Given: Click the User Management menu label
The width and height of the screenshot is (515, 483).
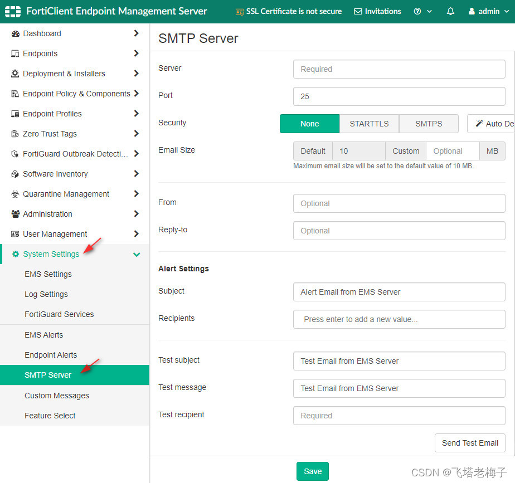Looking at the screenshot, I should coord(55,234).
